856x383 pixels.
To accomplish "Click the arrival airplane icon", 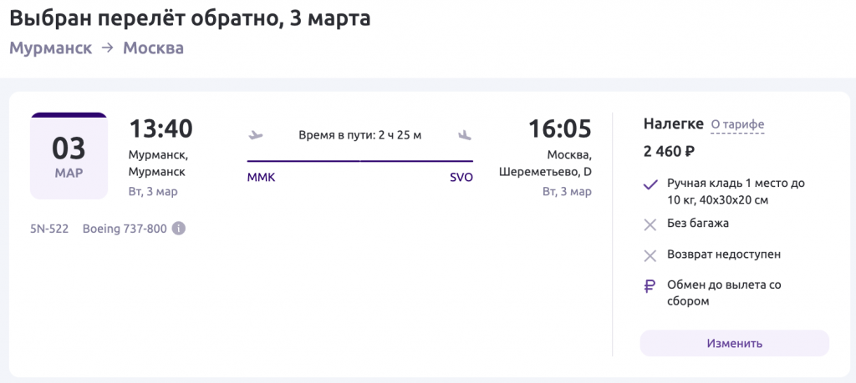I will (x=465, y=134).
